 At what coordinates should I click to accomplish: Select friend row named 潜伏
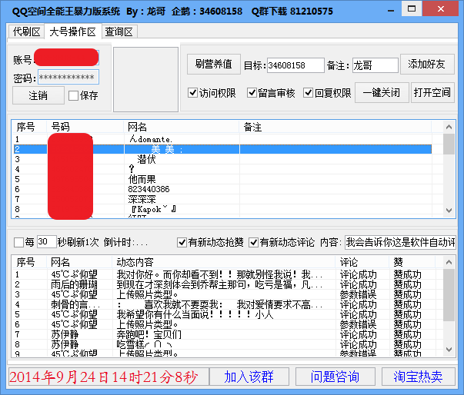(222, 159)
